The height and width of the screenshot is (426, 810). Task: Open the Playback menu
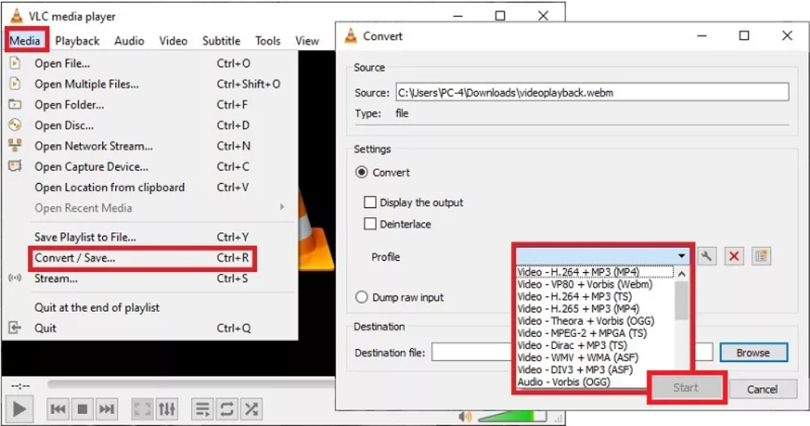77,40
